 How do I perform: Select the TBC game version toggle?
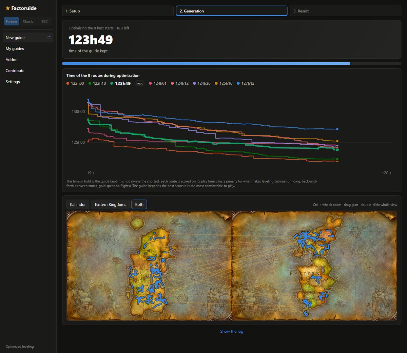pyautogui.click(x=44, y=21)
